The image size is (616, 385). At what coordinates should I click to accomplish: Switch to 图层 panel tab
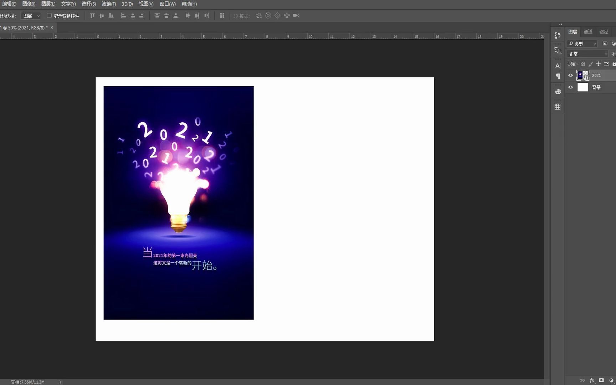coord(573,32)
